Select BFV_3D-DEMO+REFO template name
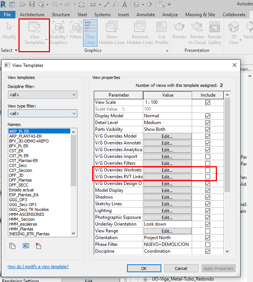The height and width of the screenshot is (282, 253). click(x=29, y=141)
